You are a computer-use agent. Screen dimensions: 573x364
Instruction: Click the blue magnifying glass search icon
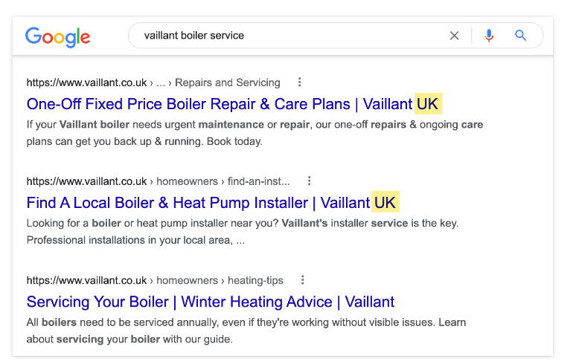pyautogui.click(x=520, y=36)
